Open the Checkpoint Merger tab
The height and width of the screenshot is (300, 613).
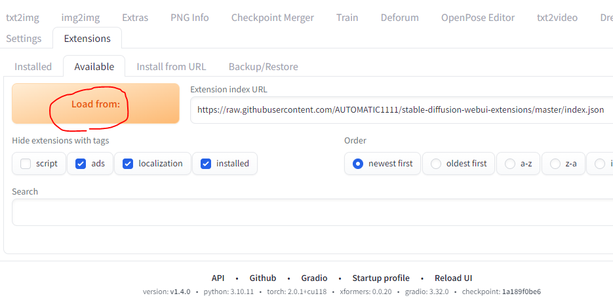pos(273,18)
